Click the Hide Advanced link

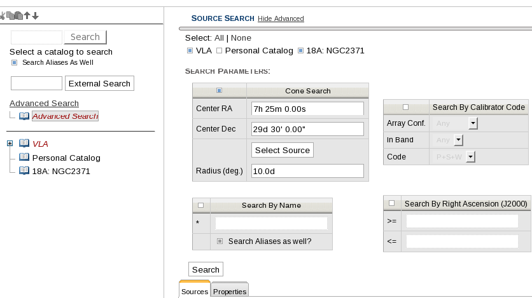click(281, 19)
